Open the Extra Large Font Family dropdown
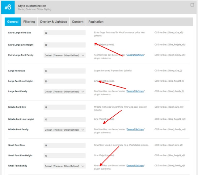Screen dimensions: 198x175 pyautogui.click(x=65, y=55)
